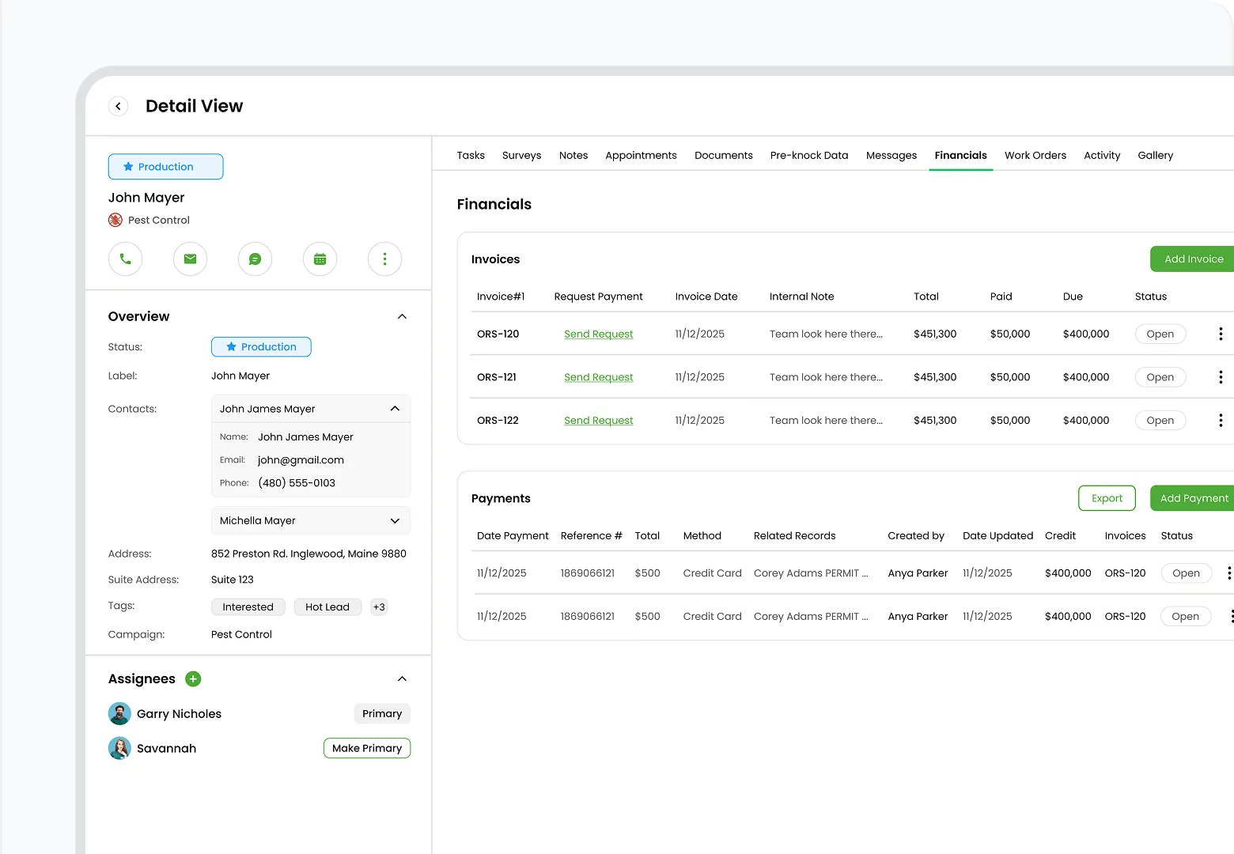This screenshot has width=1234, height=854.
Task: Click Savannah's avatar picture
Action: tap(119, 748)
